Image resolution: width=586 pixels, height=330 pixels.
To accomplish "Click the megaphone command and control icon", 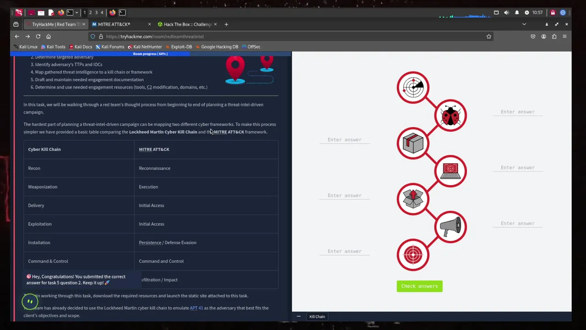I will (450, 227).
